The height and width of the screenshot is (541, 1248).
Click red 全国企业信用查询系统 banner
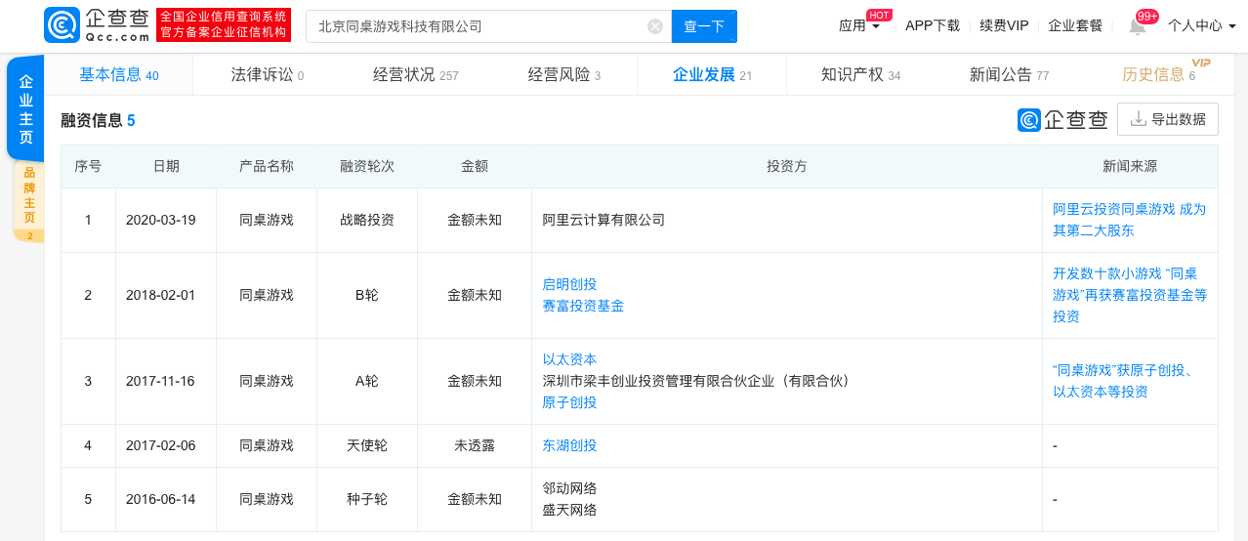click(x=224, y=25)
